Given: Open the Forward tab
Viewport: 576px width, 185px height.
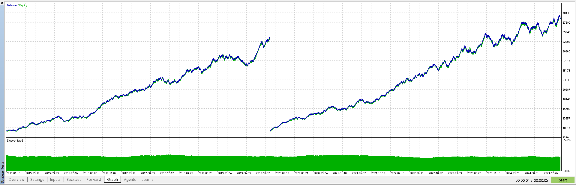Looking at the screenshot, I should tap(94, 180).
